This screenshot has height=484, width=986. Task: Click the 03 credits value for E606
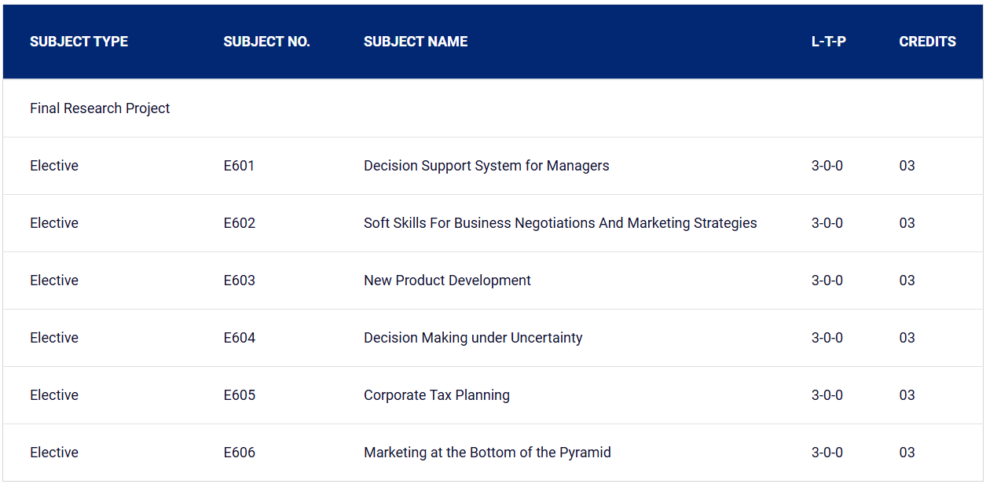[907, 453]
